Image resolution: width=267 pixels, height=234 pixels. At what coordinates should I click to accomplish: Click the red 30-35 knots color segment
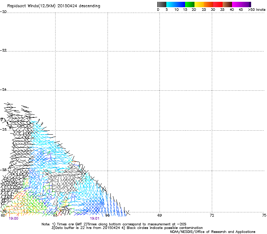(218, 4)
